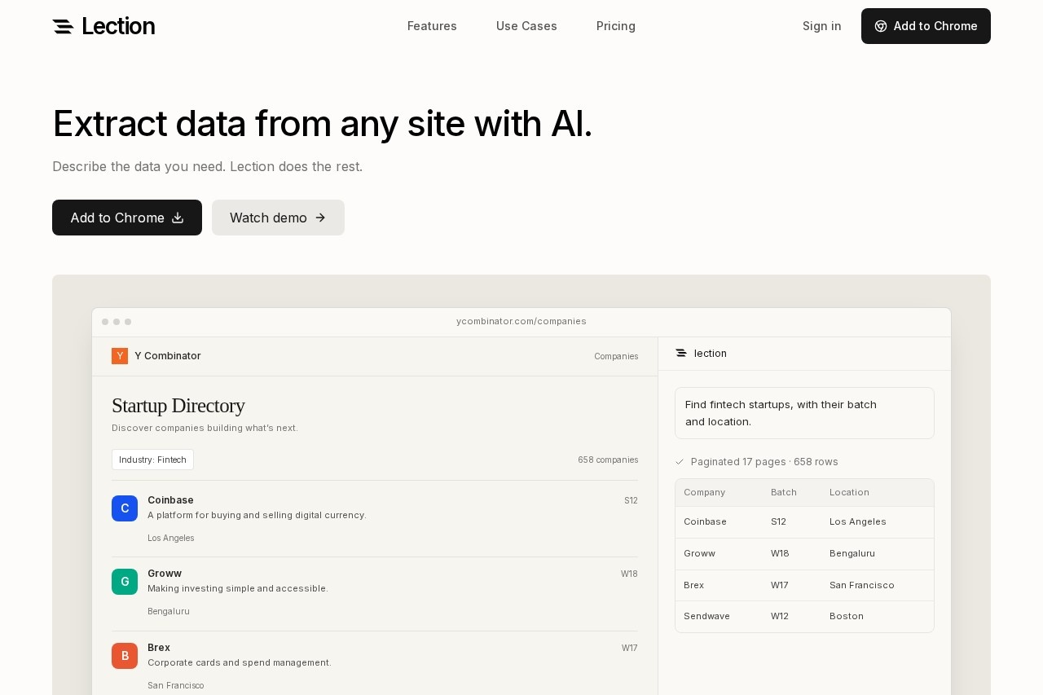
Task: Click the checkmark beside Paginated 17 pages
Action: (x=680, y=462)
